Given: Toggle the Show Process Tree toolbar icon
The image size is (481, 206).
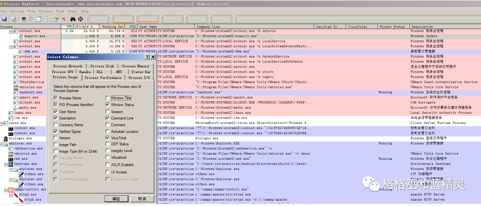Looking at the screenshot, I should [31, 19].
